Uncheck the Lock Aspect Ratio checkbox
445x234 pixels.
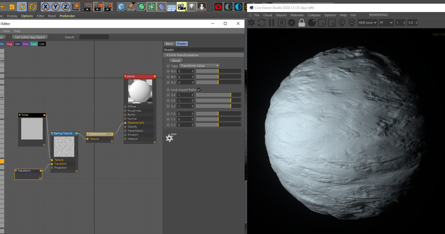coord(199,90)
